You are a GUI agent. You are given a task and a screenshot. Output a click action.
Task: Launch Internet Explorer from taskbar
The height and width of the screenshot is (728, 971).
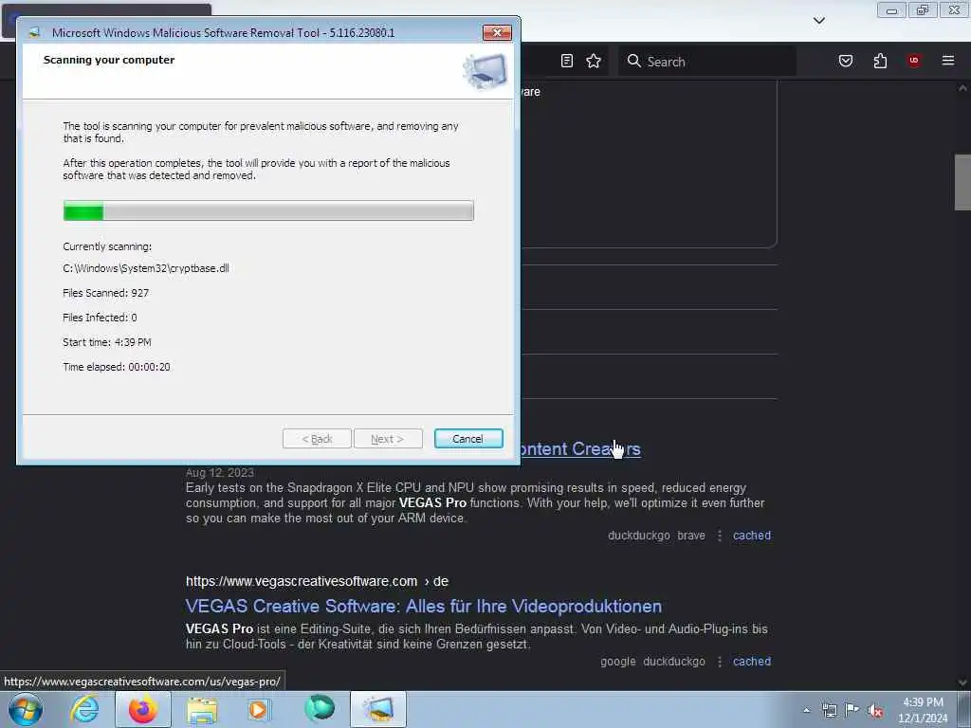(84, 709)
